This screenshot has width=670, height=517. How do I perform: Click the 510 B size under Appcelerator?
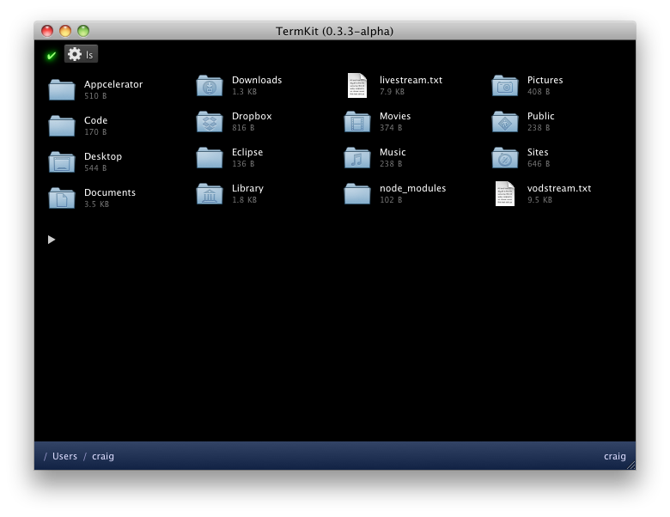tap(95, 95)
